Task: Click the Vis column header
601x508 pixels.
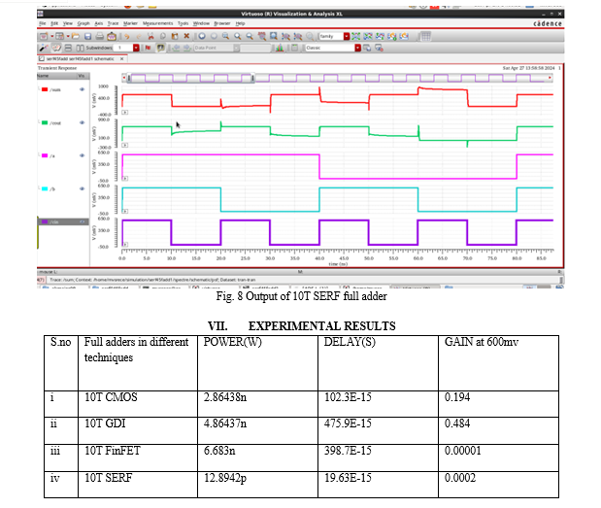Action: (x=83, y=76)
